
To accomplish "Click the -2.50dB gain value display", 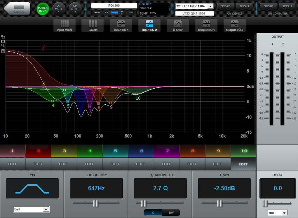I will (224, 188).
